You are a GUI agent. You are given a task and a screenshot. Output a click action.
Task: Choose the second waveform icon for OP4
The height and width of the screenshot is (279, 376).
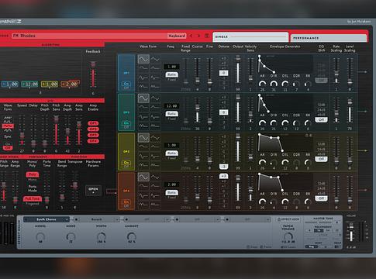pos(155,177)
